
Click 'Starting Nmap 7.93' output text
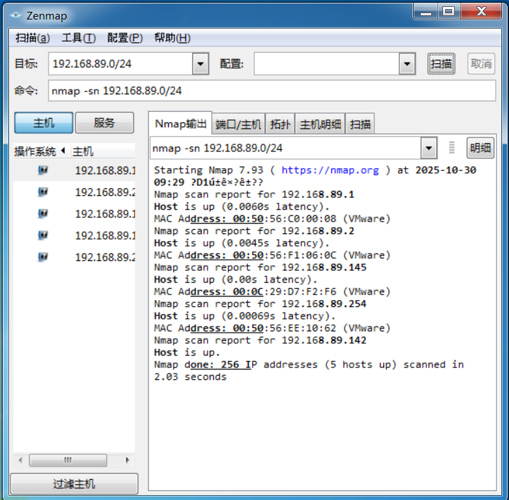(208, 170)
